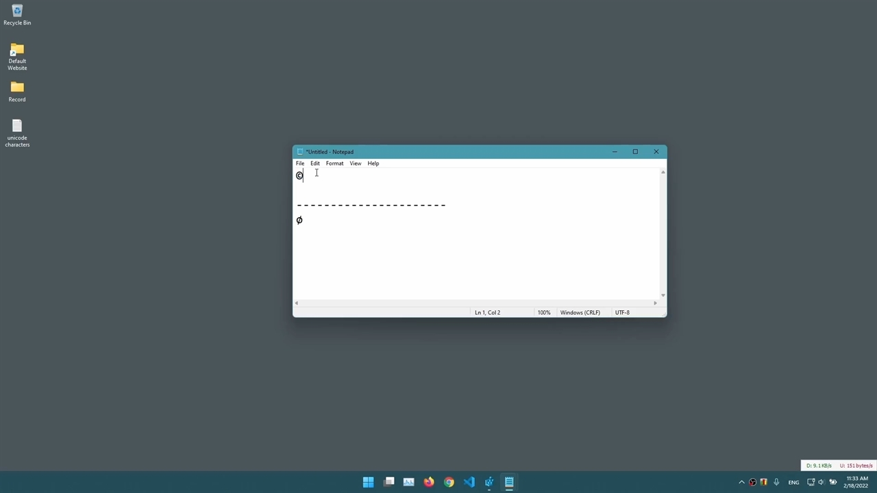Image resolution: width=877 pixels, height=493 pixels.
Task: Open Task View from the taskbar
Action: pyautogui.click(x=389, y=482)
